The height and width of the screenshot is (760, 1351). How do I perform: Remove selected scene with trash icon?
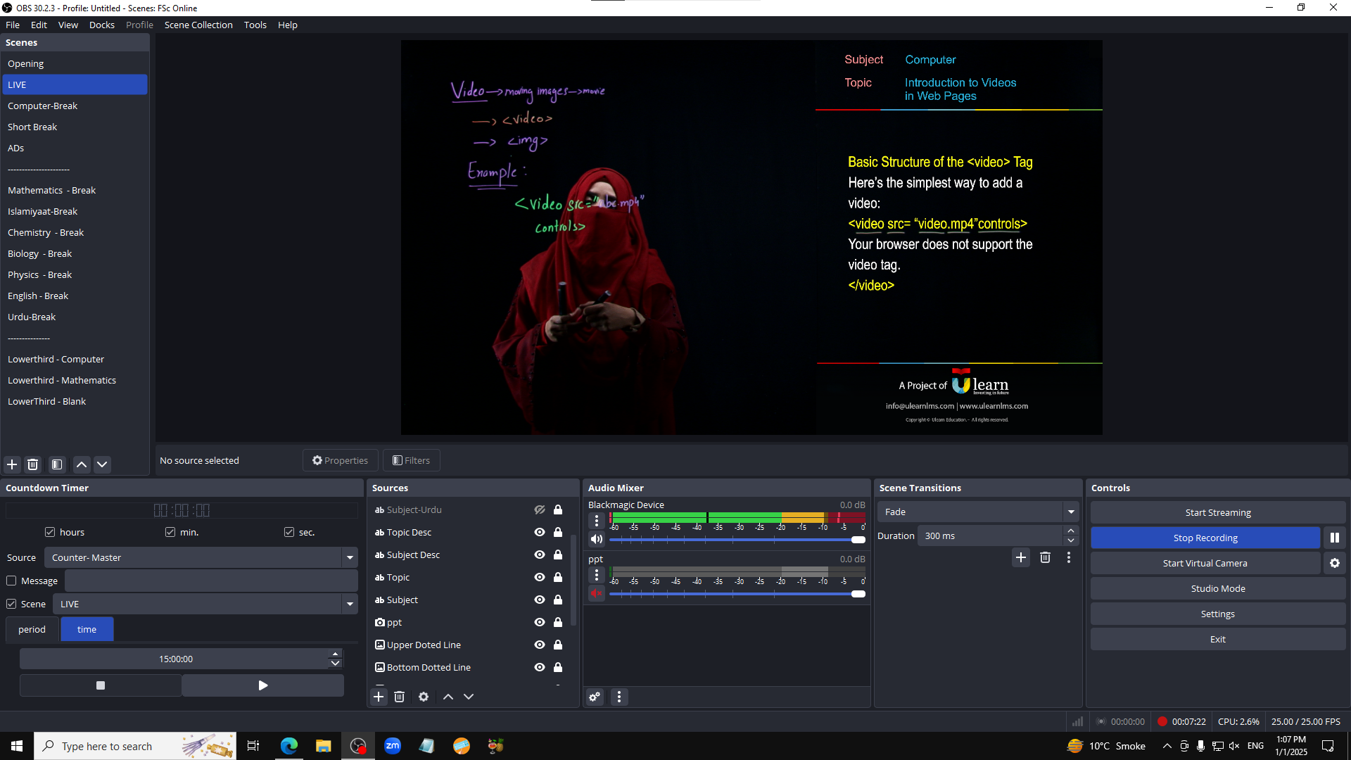pyautogui.click(x=32, y=464)
